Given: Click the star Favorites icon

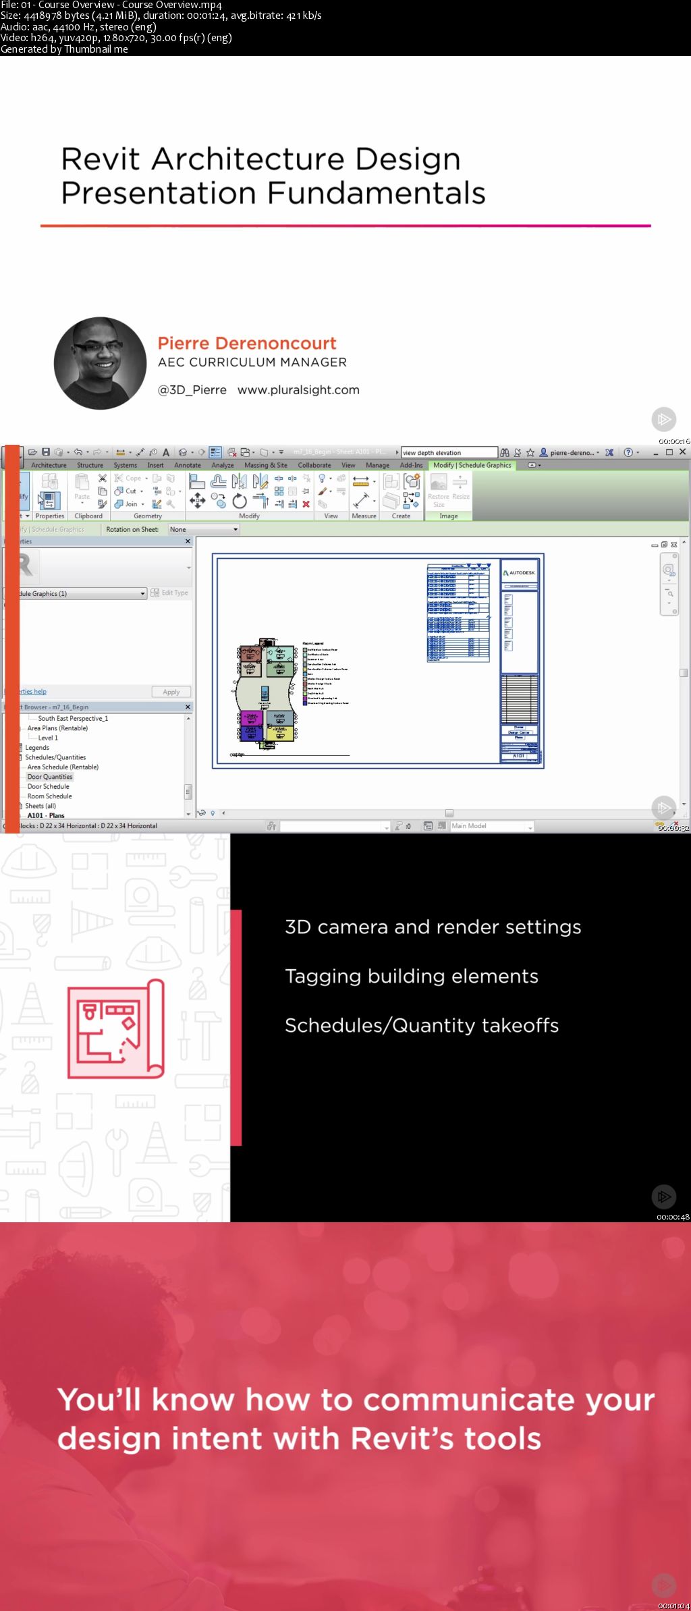Looking at the screenshot, I should (x=530, y=453).
